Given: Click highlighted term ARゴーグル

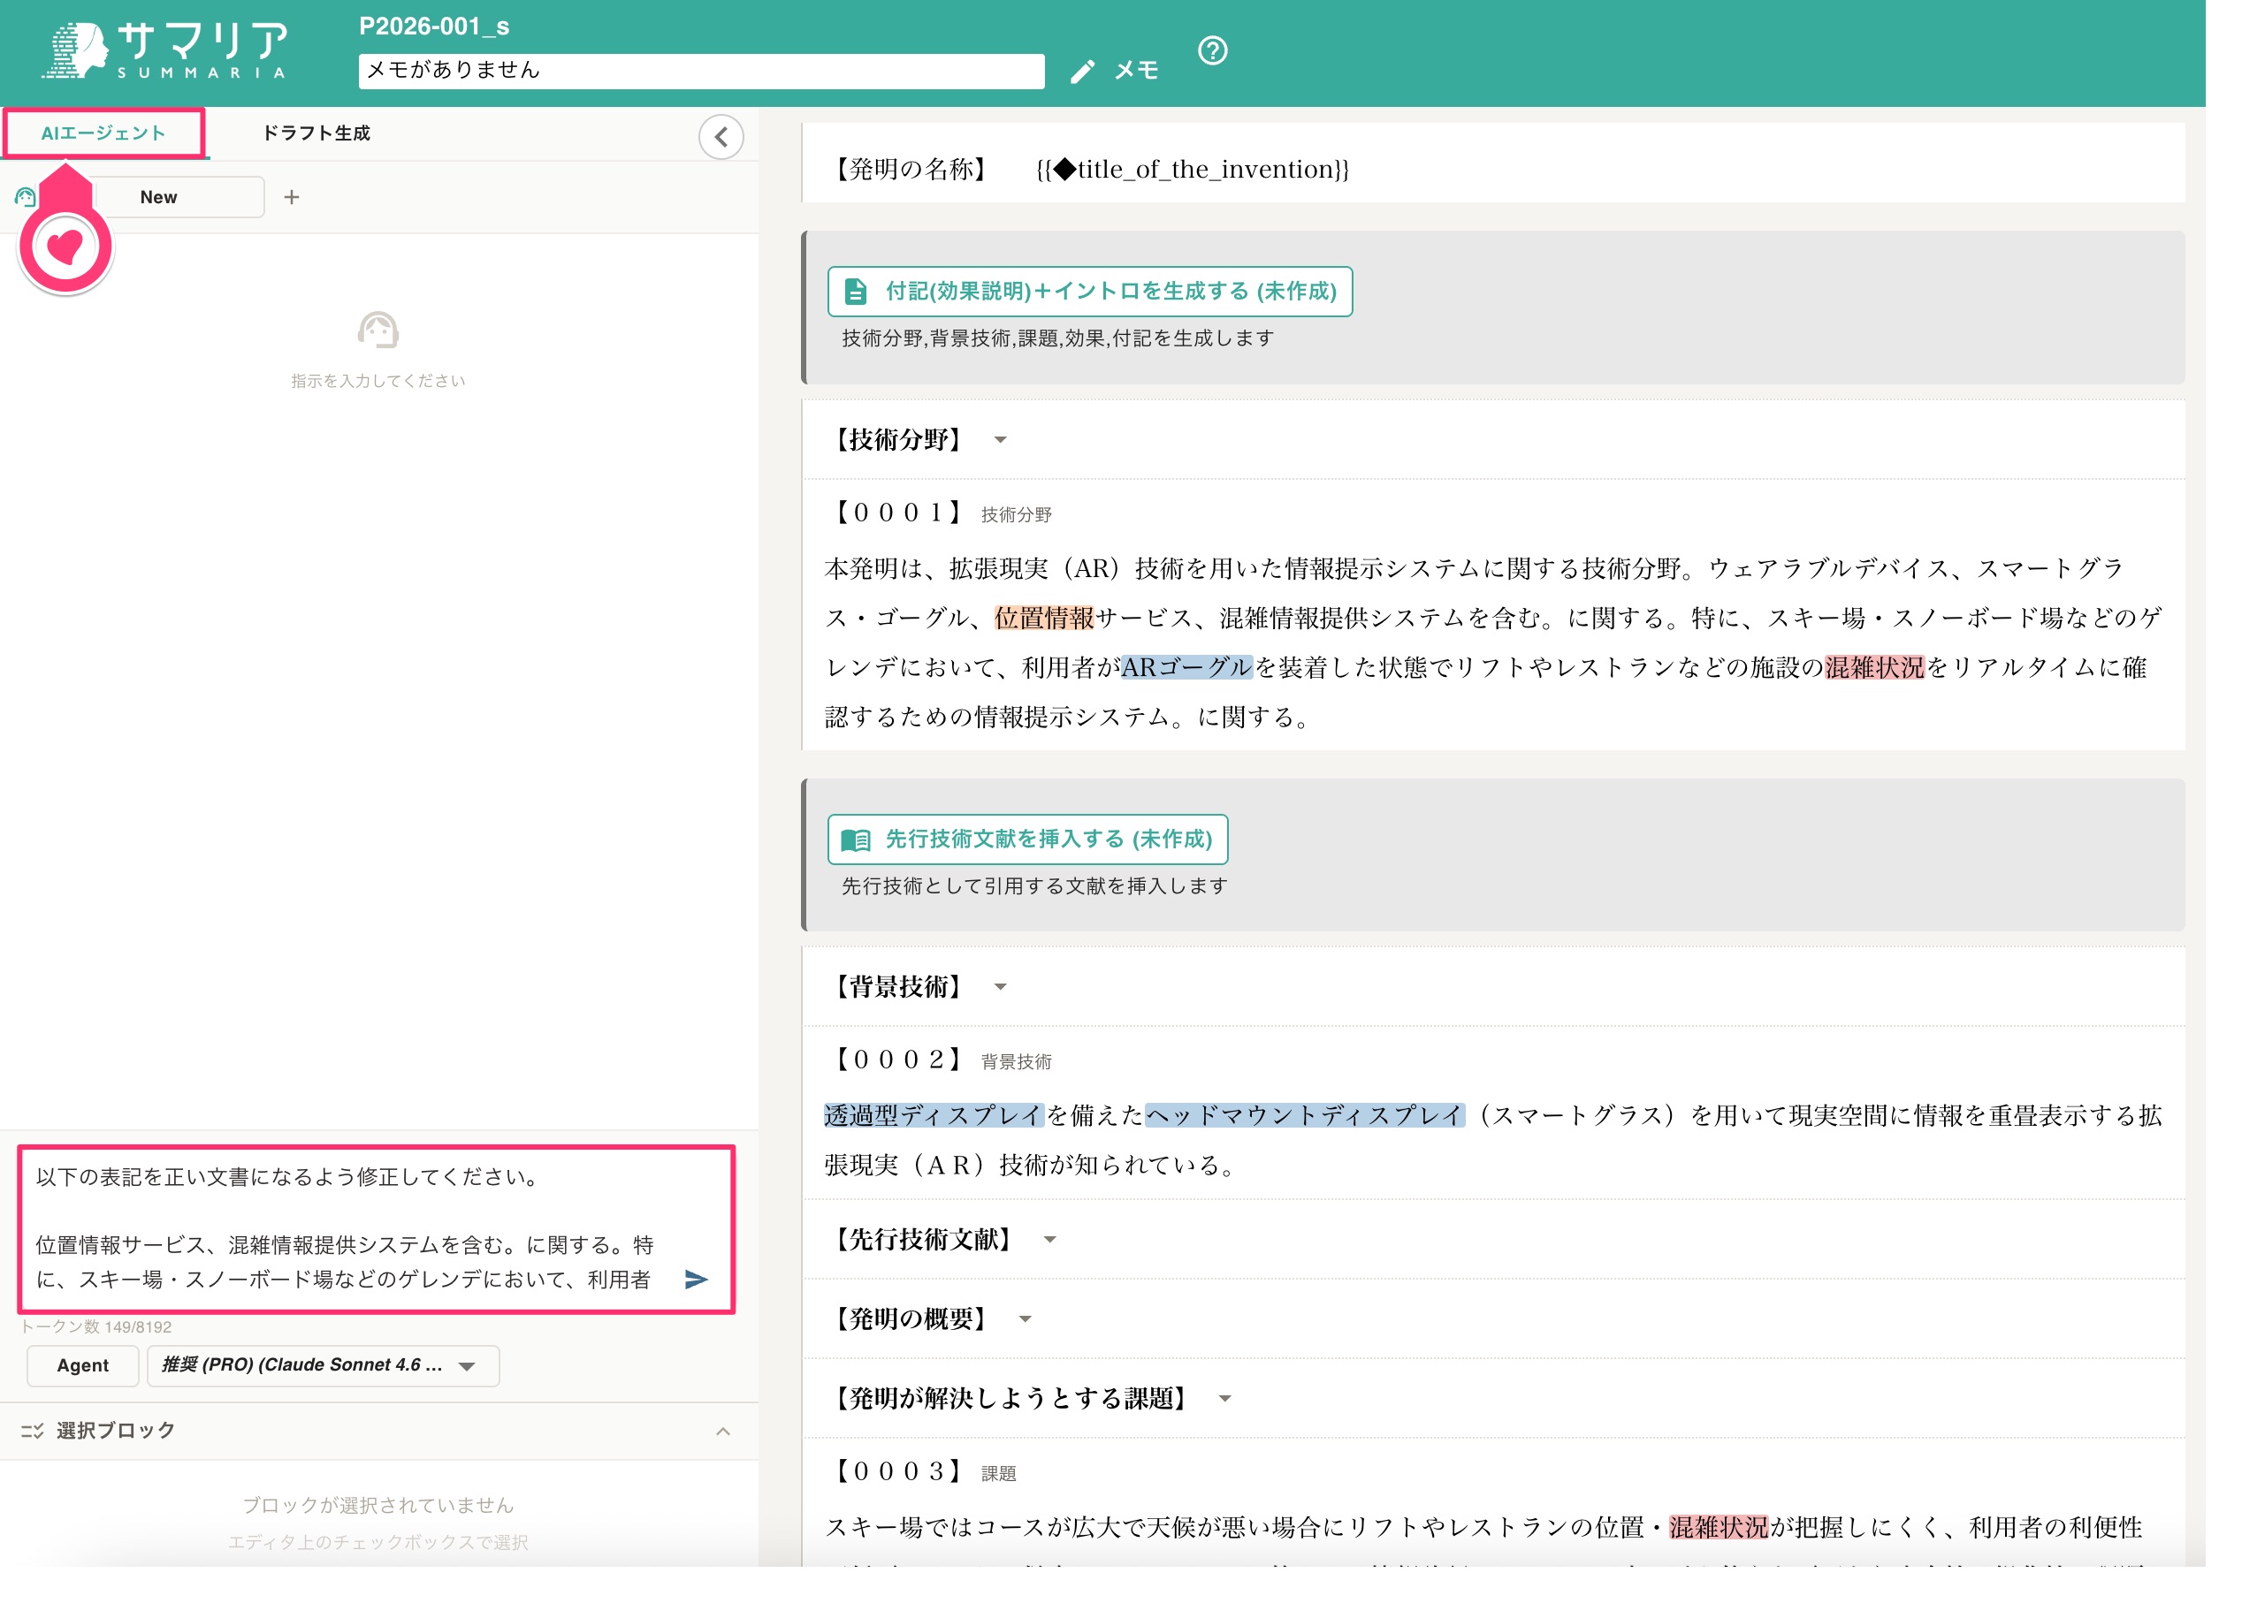Looking at the screenshot, I should click(1186, 667).
